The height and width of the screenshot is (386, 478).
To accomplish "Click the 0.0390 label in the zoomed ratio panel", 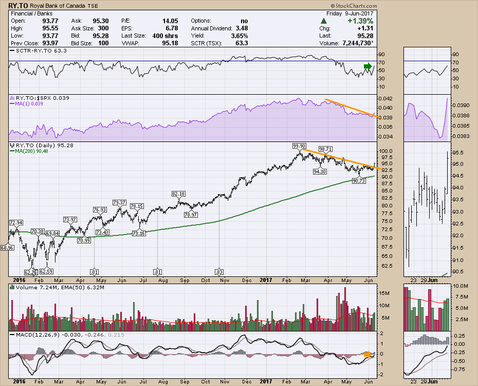I will tap(461, 106).
